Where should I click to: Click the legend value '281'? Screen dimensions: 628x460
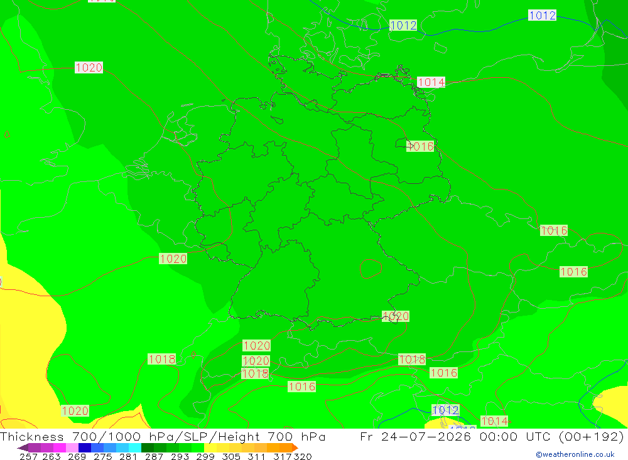[x=128, y=456]
